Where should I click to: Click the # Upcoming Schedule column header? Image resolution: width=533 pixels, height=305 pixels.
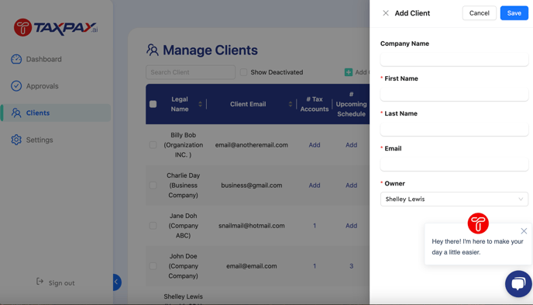pyautogui.click(x=352, y=104)
